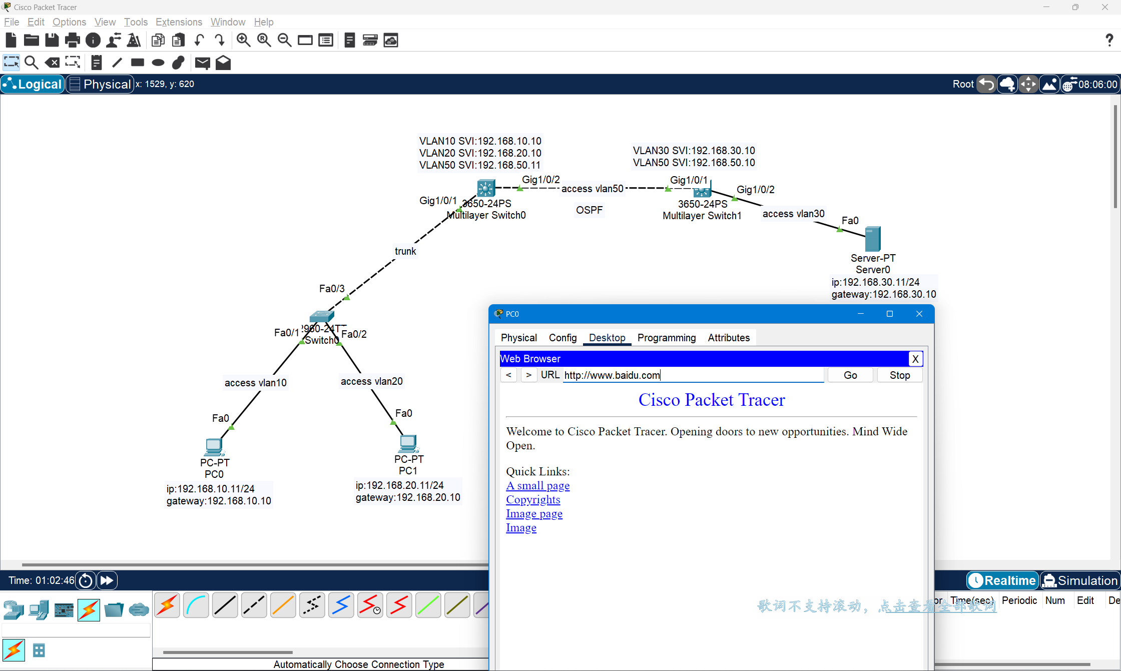Image resolution: width=1121 pixels, height=671 pixels.
Task: Select the Draw Ellipse tool
Action: click(158, 63)
